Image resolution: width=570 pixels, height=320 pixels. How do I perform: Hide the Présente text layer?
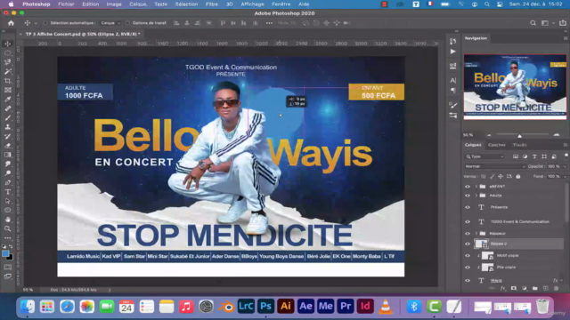pyautogui.click(x=468, y=207)
